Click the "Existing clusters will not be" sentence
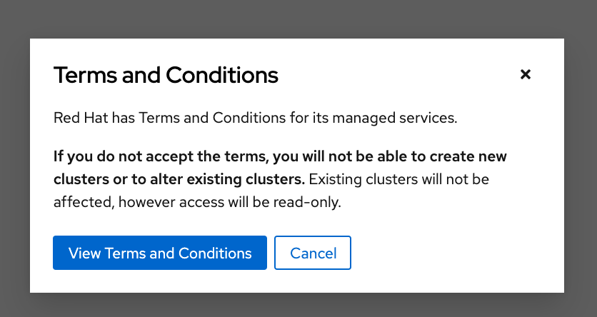 coord(399,178)
